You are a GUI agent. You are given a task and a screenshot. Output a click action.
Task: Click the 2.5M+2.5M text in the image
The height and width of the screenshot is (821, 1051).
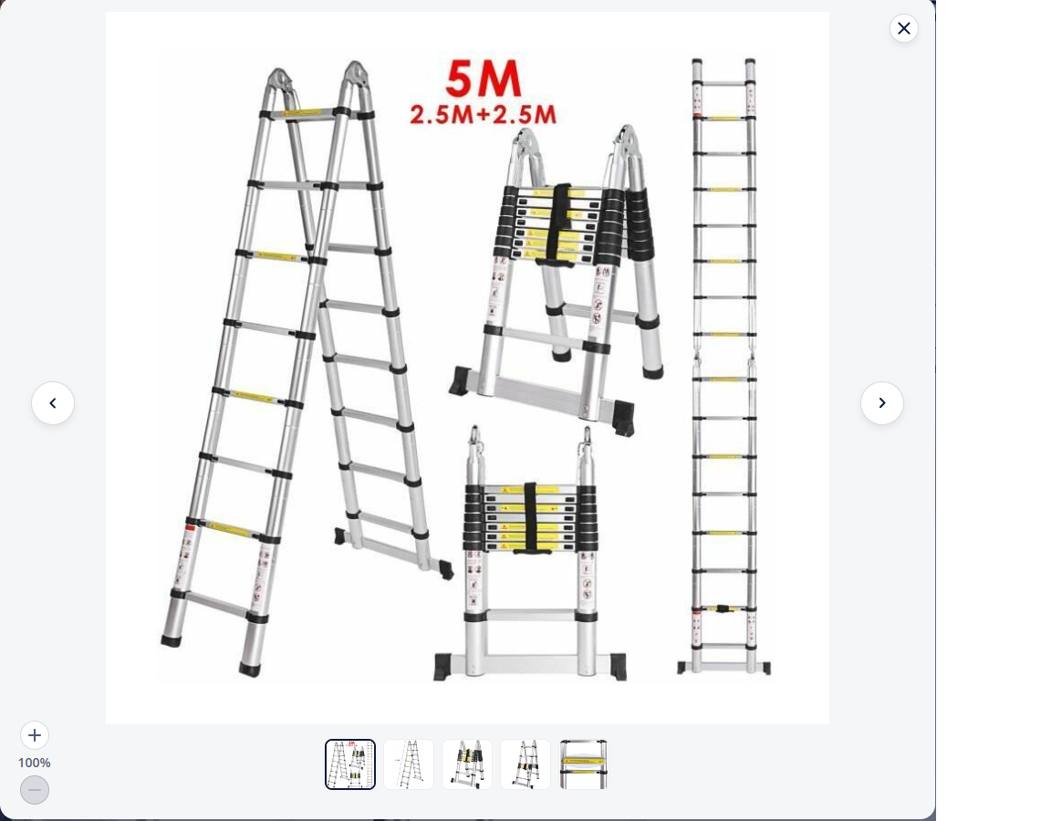coord(483,115)
